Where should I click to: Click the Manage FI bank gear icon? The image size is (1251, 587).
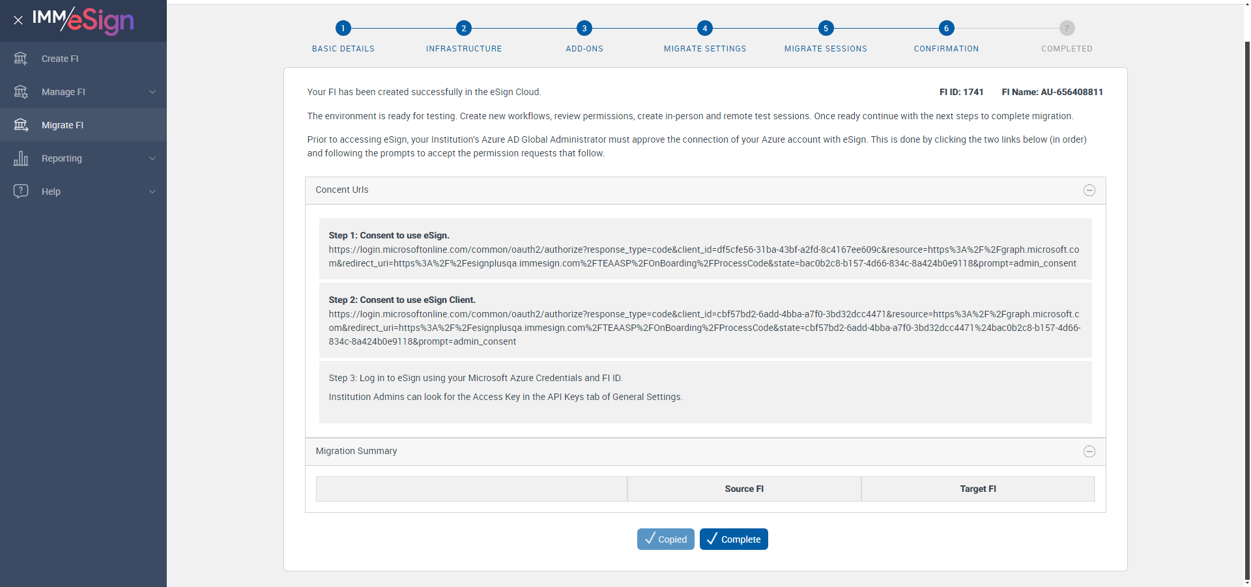(x=21, y=92)
